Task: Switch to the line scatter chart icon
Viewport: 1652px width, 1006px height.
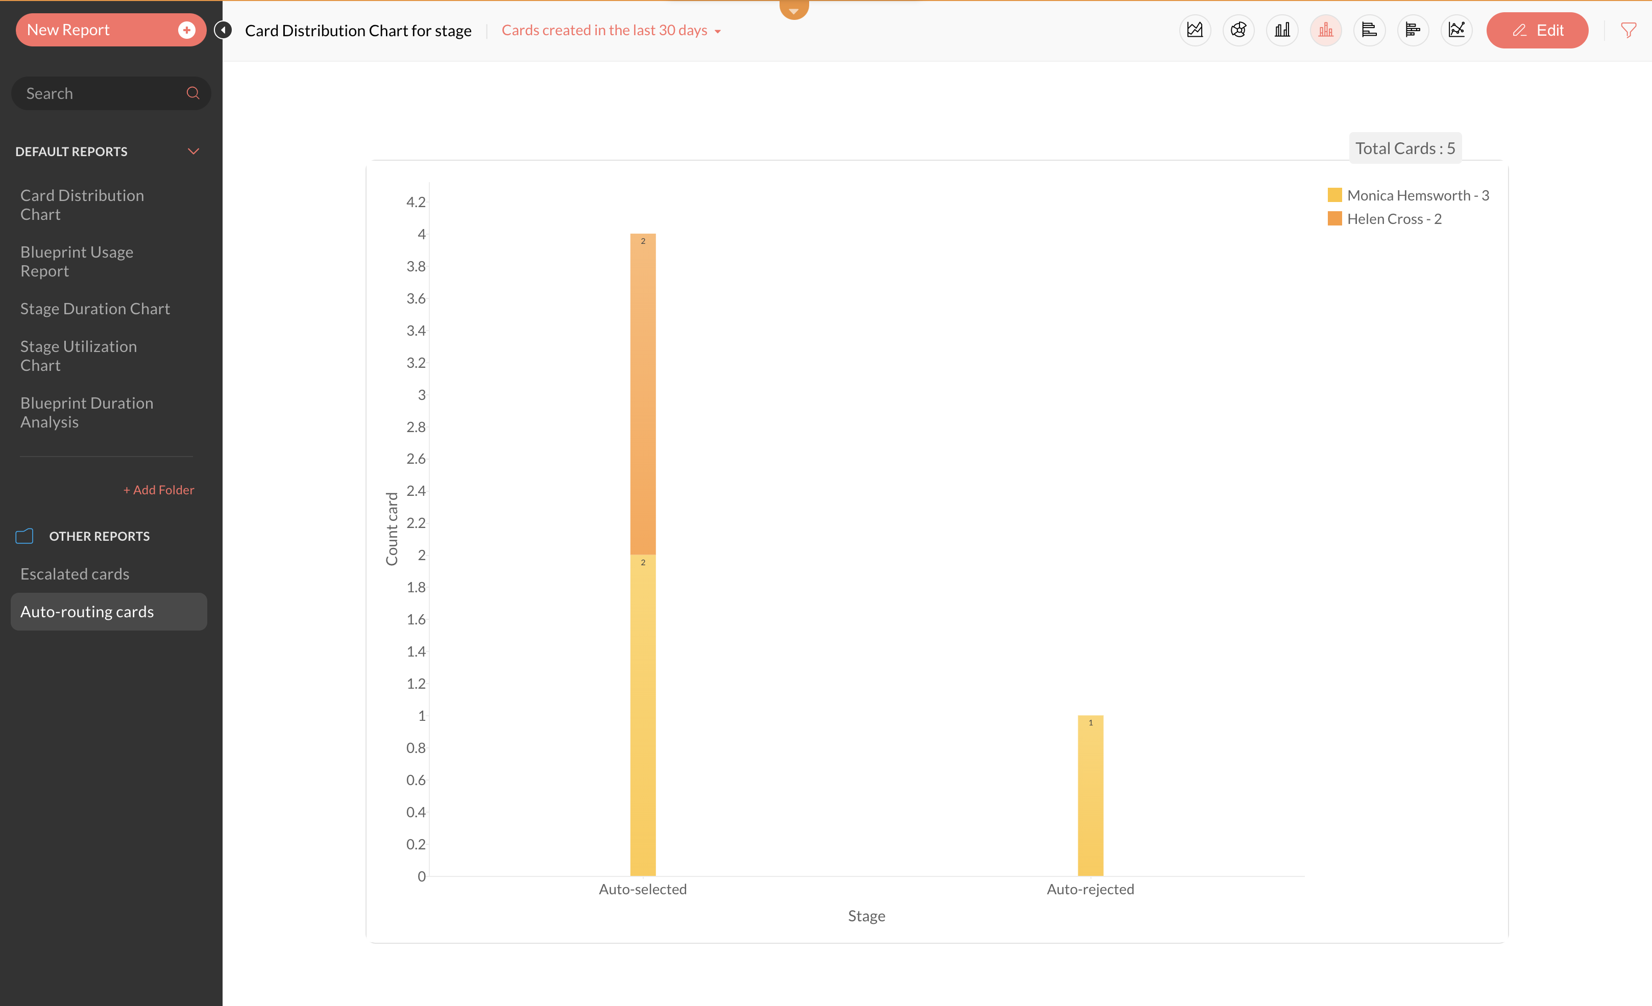Action: pos(1456,30)
